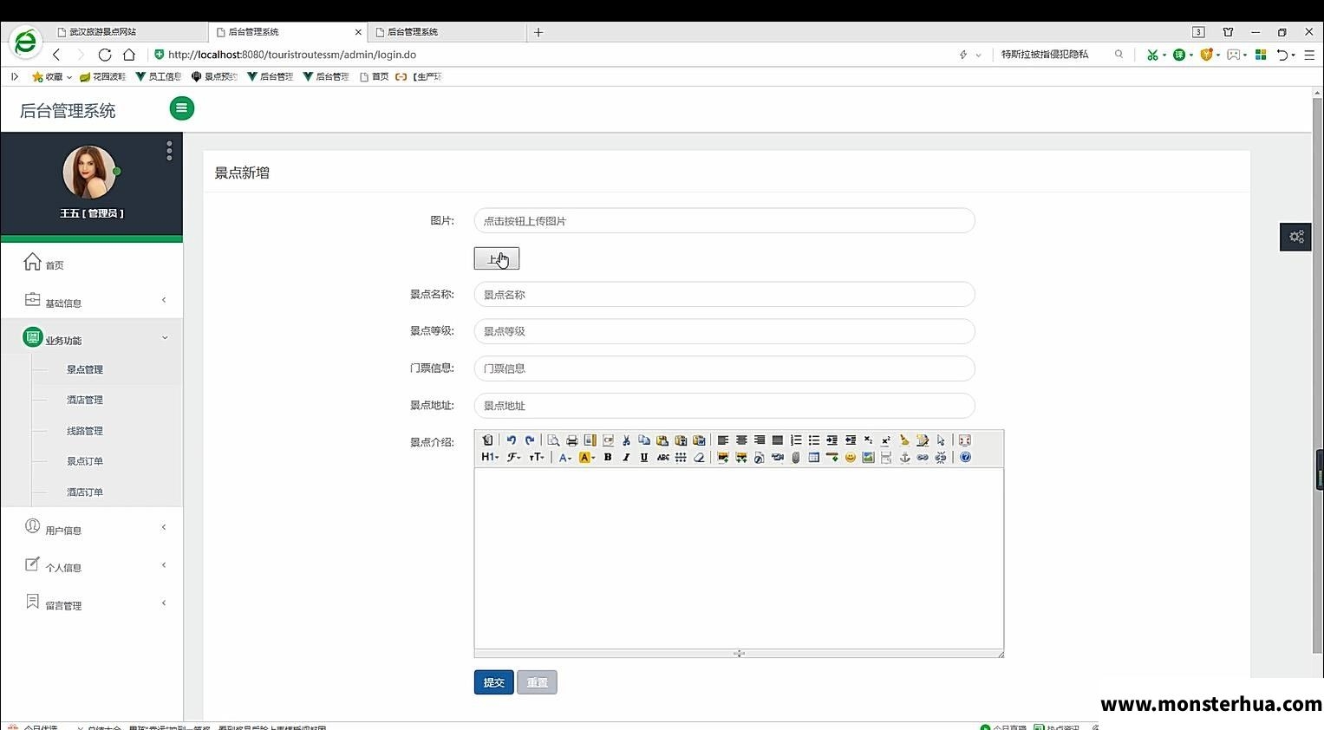1324x730 pixels.
Task: Apply strikethrough ABC formatting in editor
Action: tap(662, 457)
